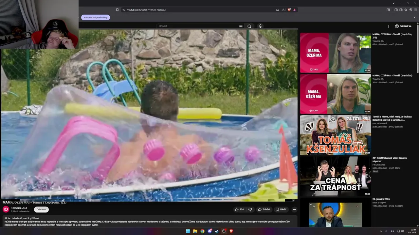Open the tab search dropdown chevron

coord(393,3)
